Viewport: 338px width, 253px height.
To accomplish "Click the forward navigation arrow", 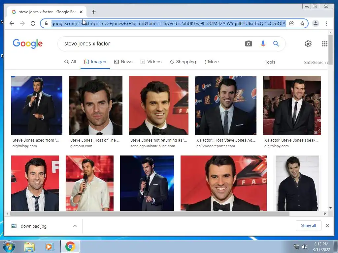I will [x=22, y=23].
